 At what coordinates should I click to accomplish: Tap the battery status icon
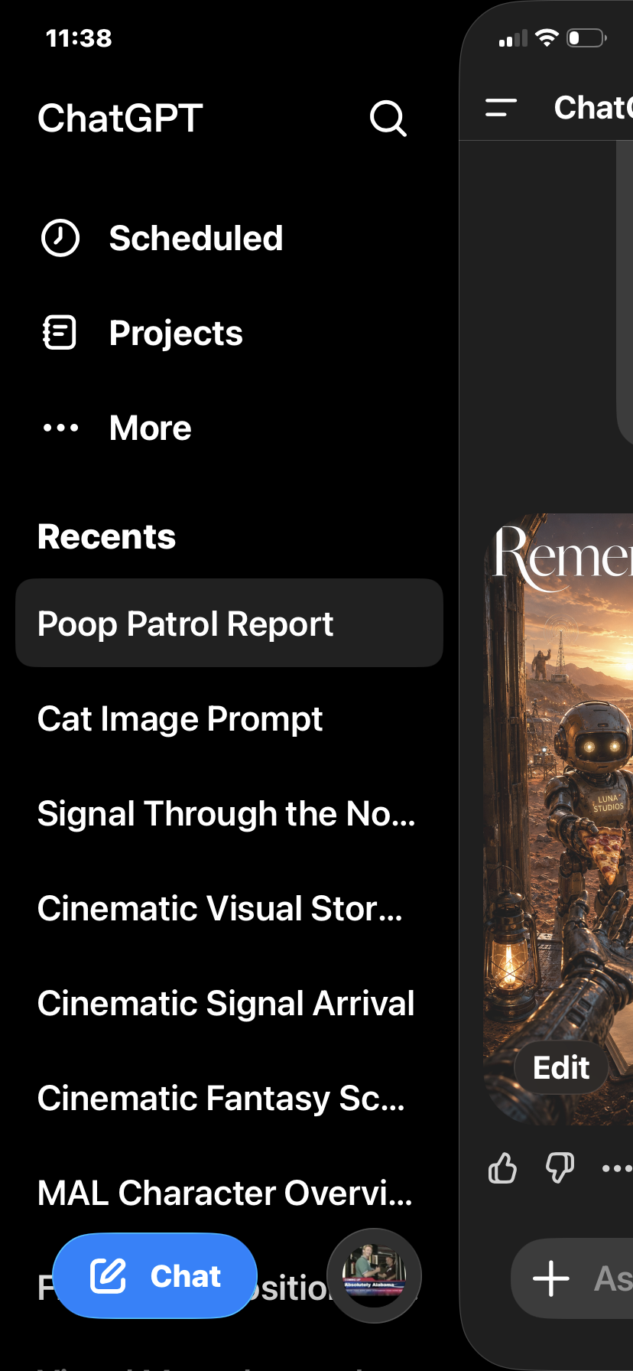tap(586, 37)
